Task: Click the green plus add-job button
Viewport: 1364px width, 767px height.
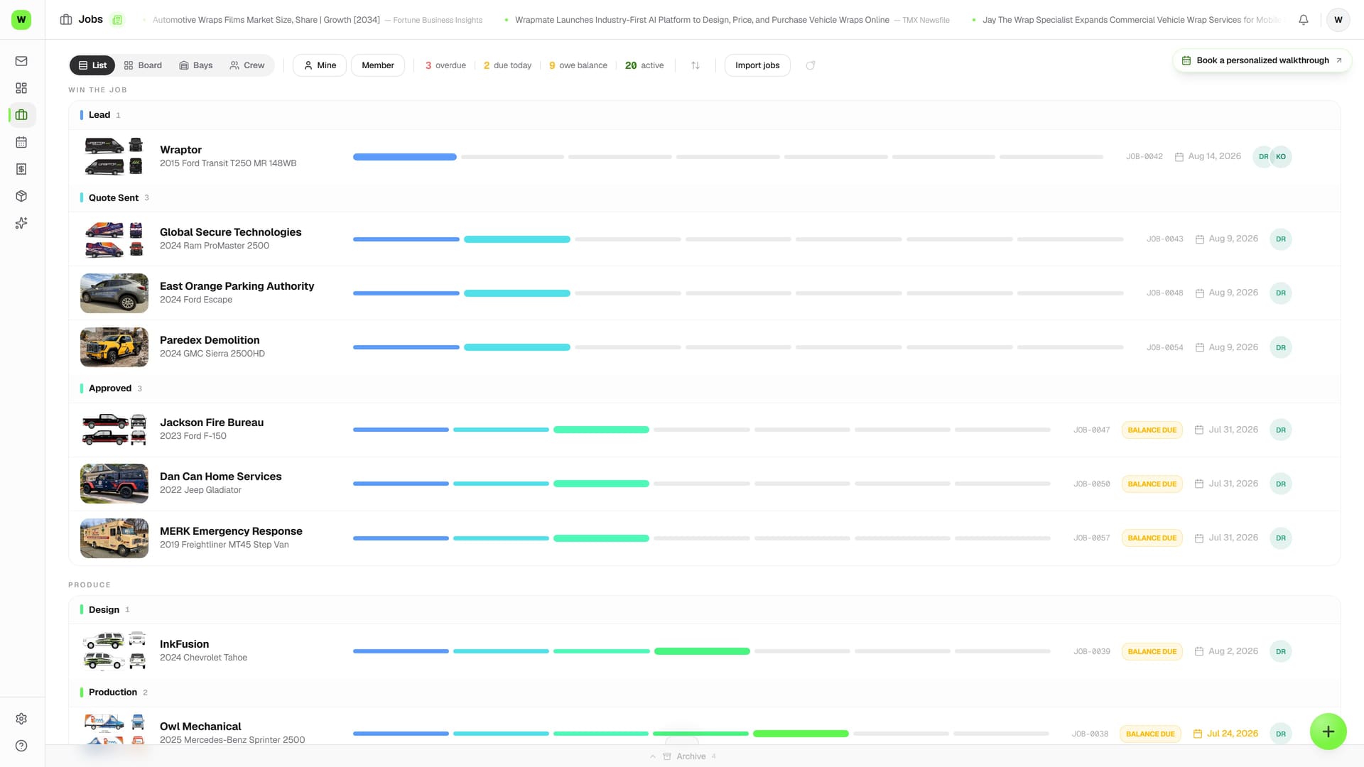Action: (1328, 731)
